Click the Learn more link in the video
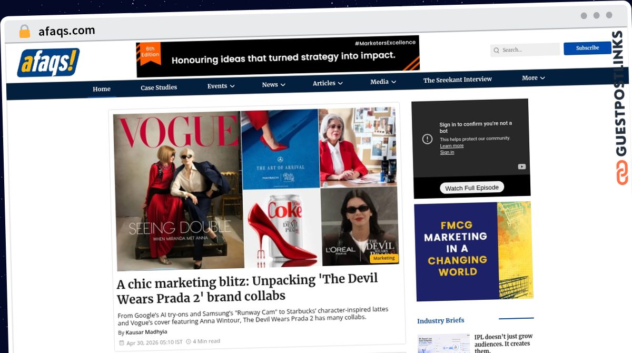This screenshot has height=353, width=632. click(x=452, y=145)
